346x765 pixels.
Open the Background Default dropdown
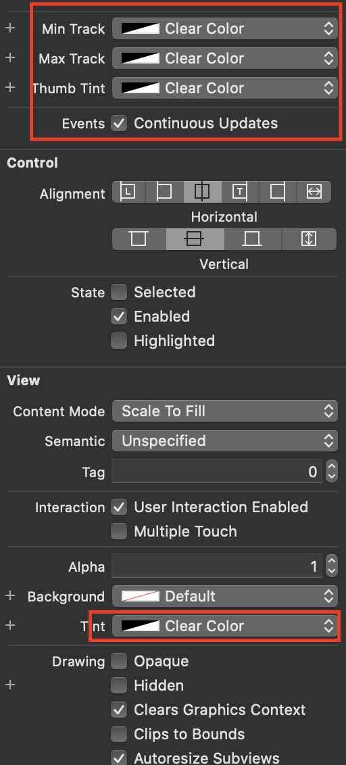pos(224,596)
